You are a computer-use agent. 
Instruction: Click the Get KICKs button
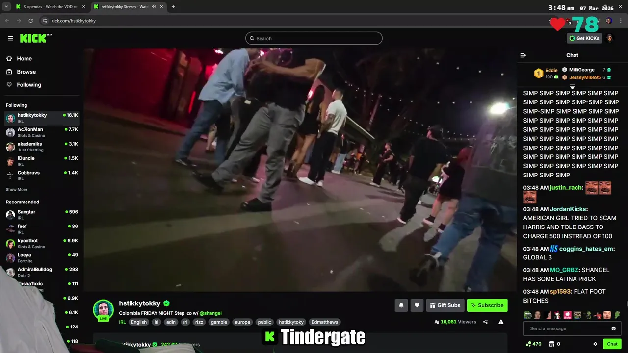[584, 38]
